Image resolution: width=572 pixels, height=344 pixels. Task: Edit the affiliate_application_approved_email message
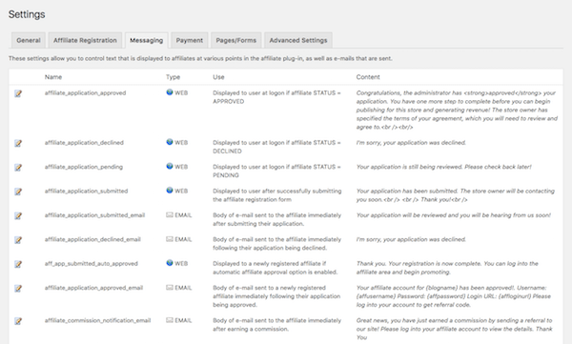click(x=18, y=289)
